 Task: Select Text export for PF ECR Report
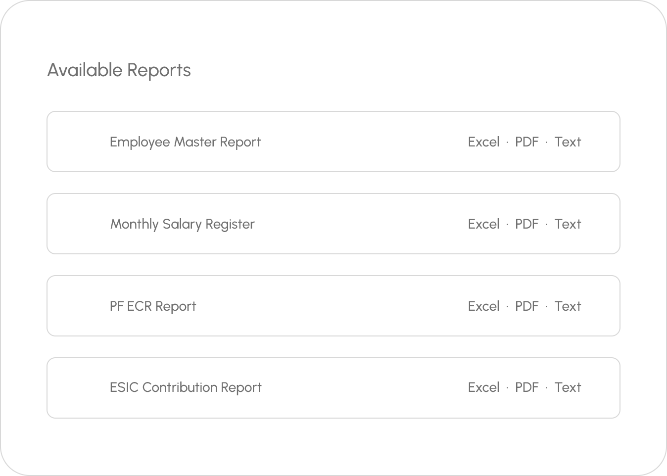(x=568, y=306)
